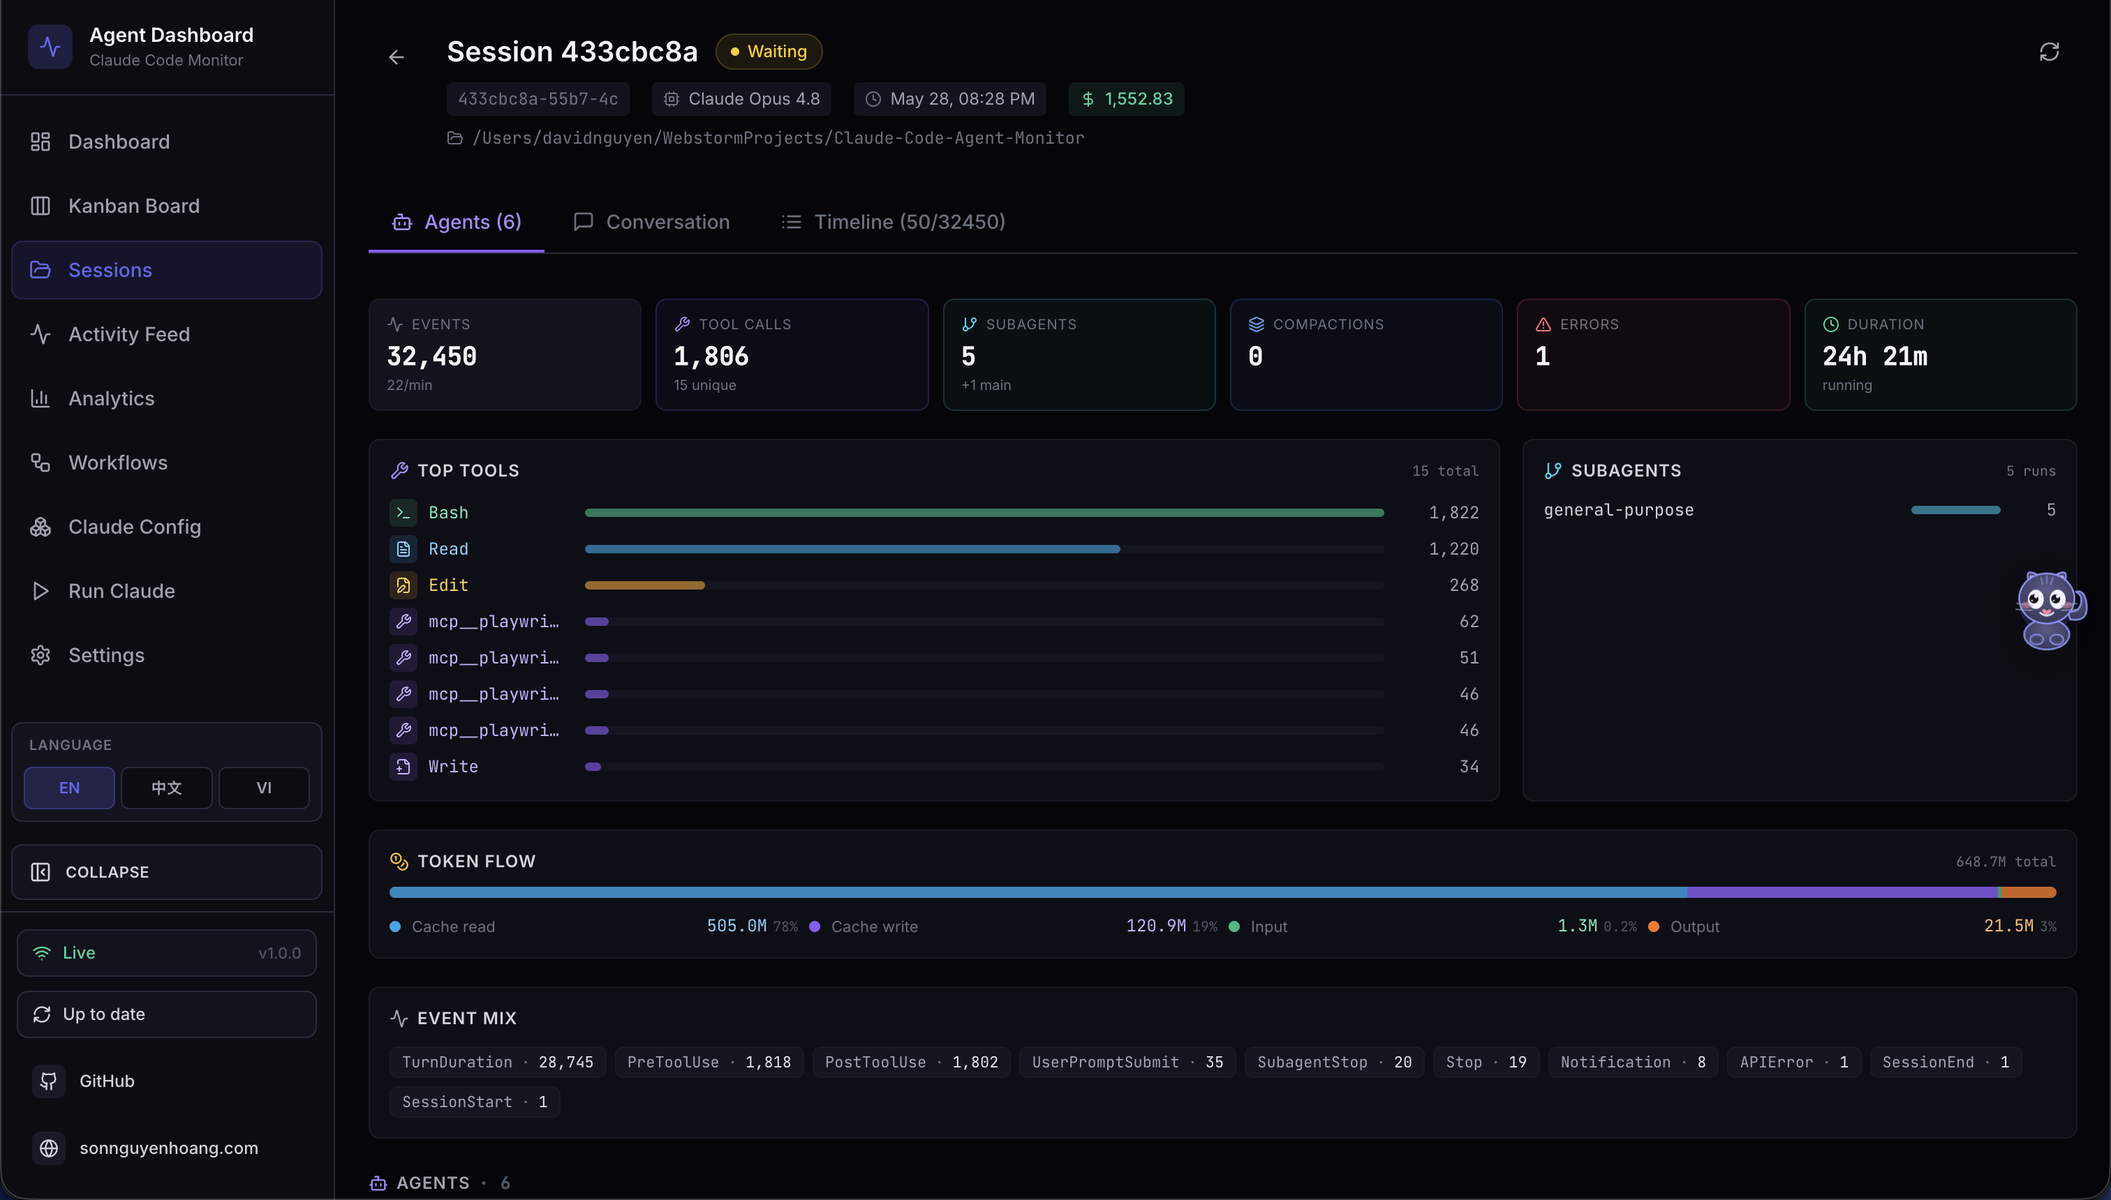Click the Tool Calls 1,806 stat card
Screen dimensions: 2111x1200
coord(792,355)
